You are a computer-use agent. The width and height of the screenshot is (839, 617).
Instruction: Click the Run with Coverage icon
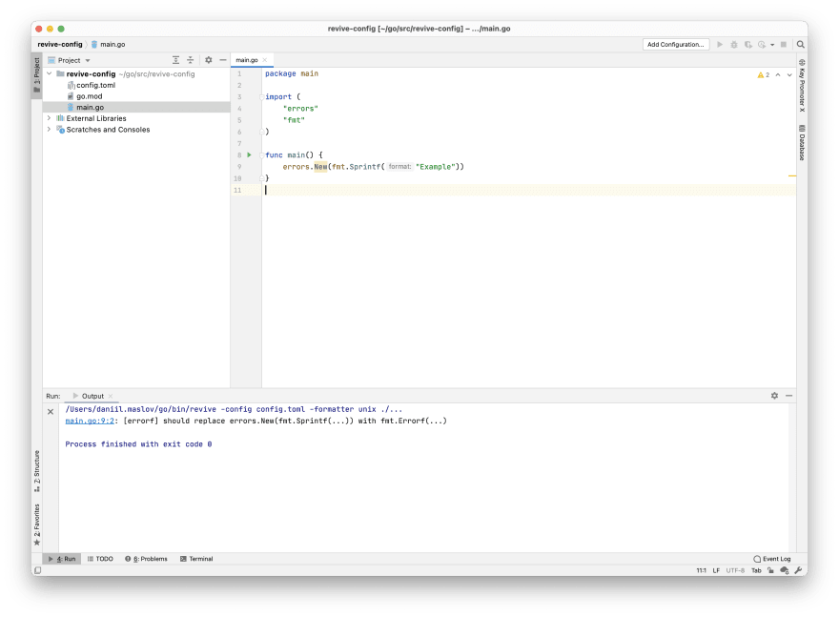[748, 45]
